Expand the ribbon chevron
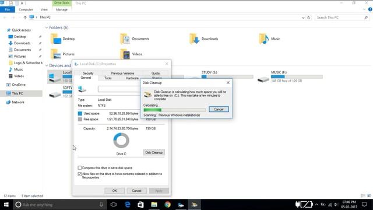373x210 pixels. [x=364, y=9]
